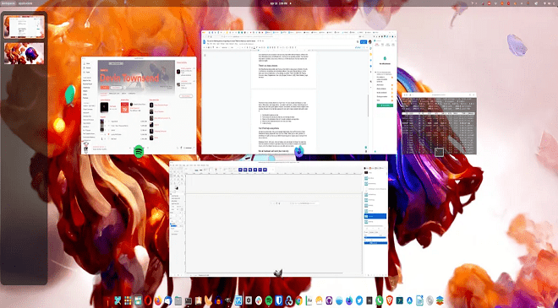Launch Firefox from the dock
558x308 pixels.
click(158, 300)
